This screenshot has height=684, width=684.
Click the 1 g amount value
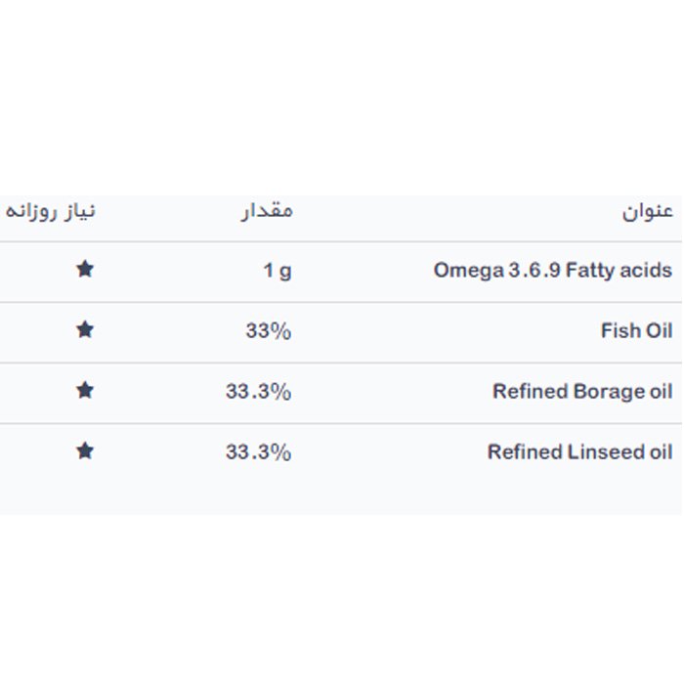(278, 271)
